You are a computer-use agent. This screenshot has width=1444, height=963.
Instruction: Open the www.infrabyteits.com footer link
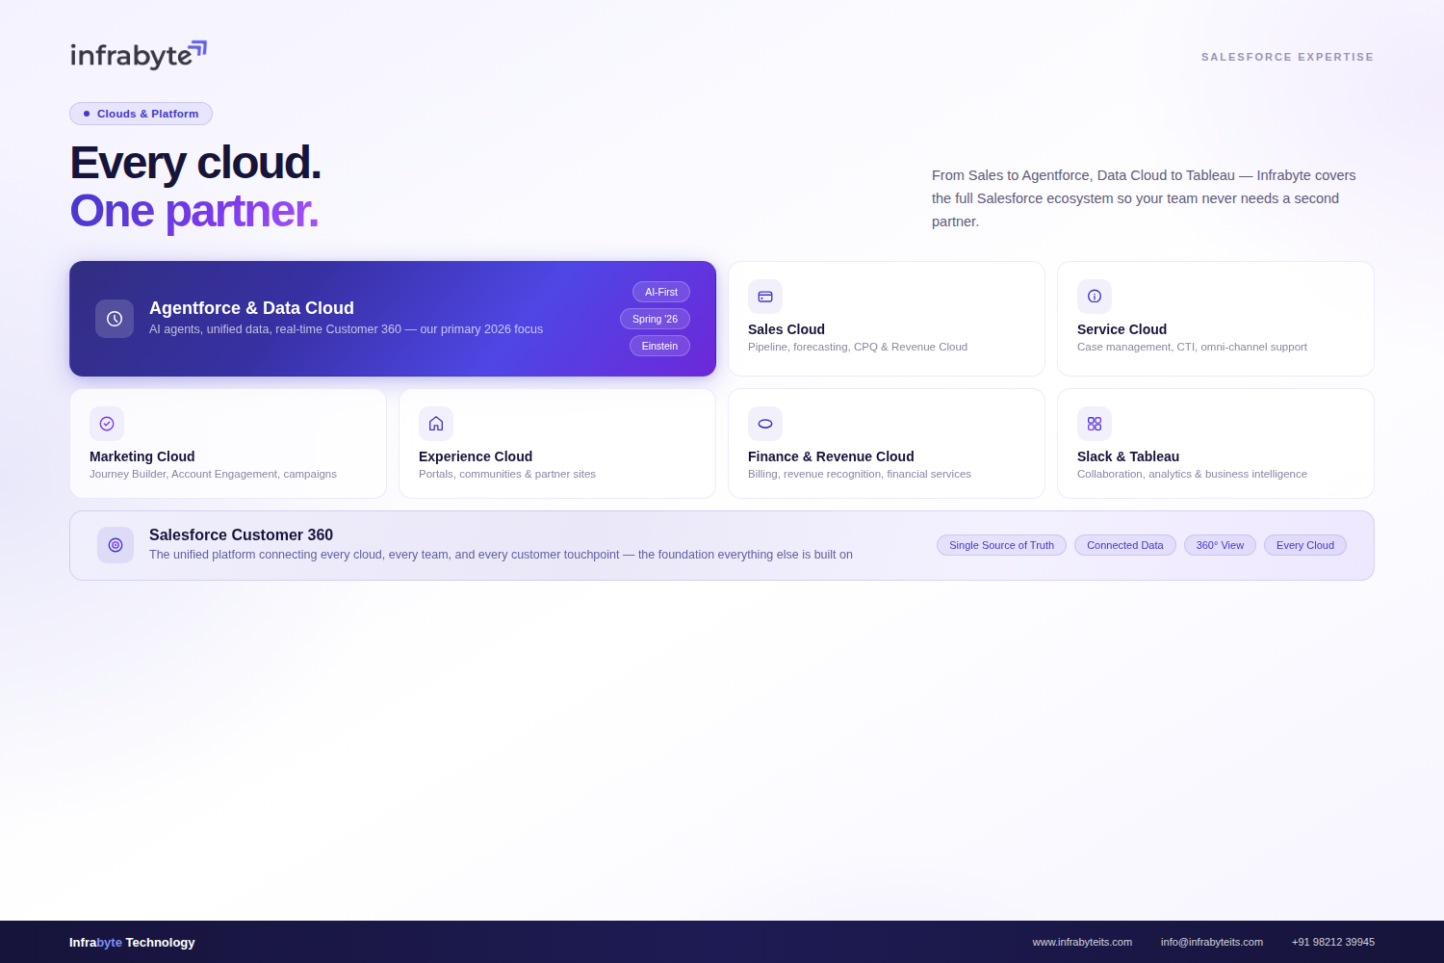click(1082, 942)
